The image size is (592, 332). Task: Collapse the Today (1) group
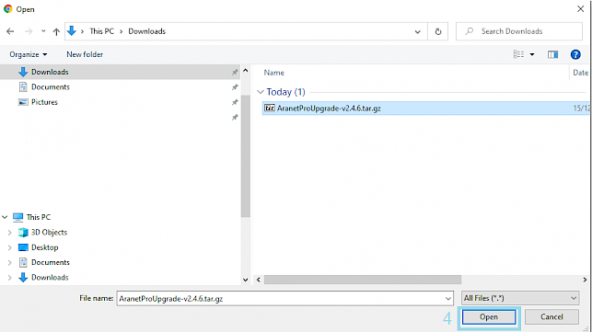click(261, 92)
